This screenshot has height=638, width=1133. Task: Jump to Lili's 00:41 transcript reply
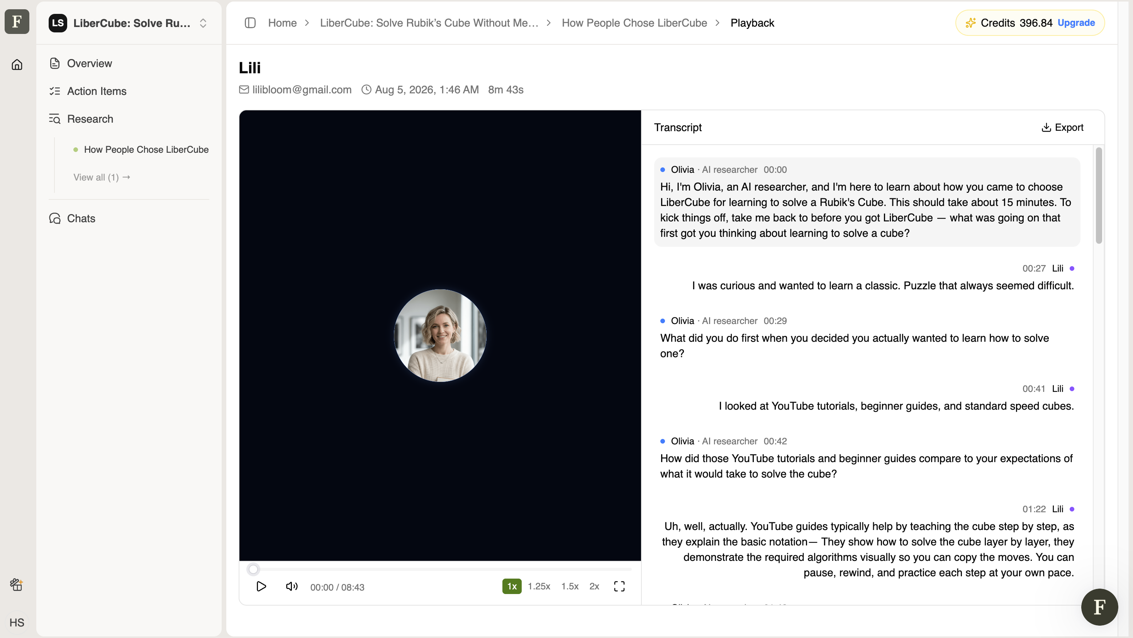point(867,398)
